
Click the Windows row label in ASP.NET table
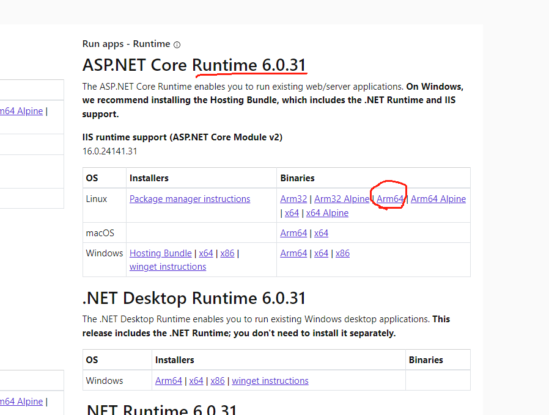(105, 253)
